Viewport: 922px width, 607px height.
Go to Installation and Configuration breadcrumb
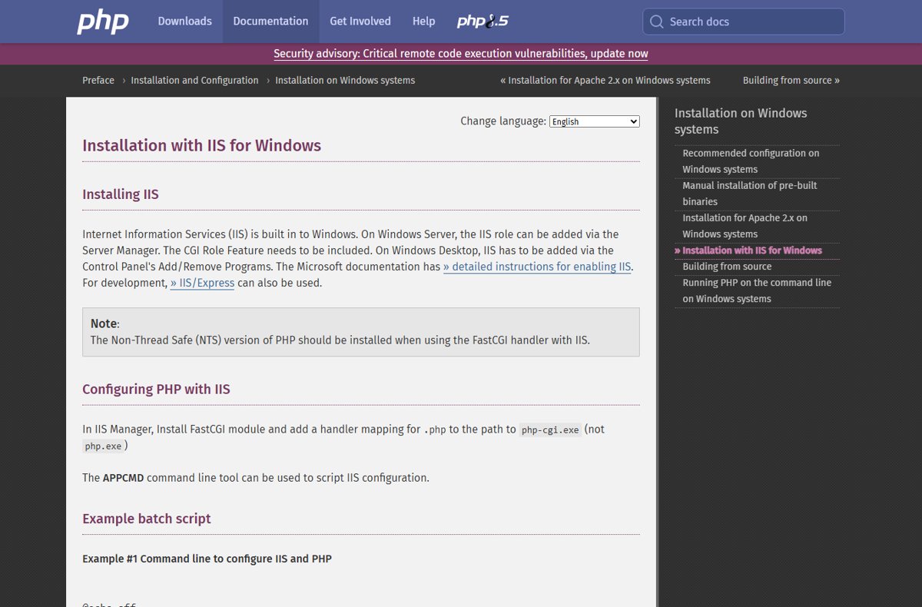[194, 80]
